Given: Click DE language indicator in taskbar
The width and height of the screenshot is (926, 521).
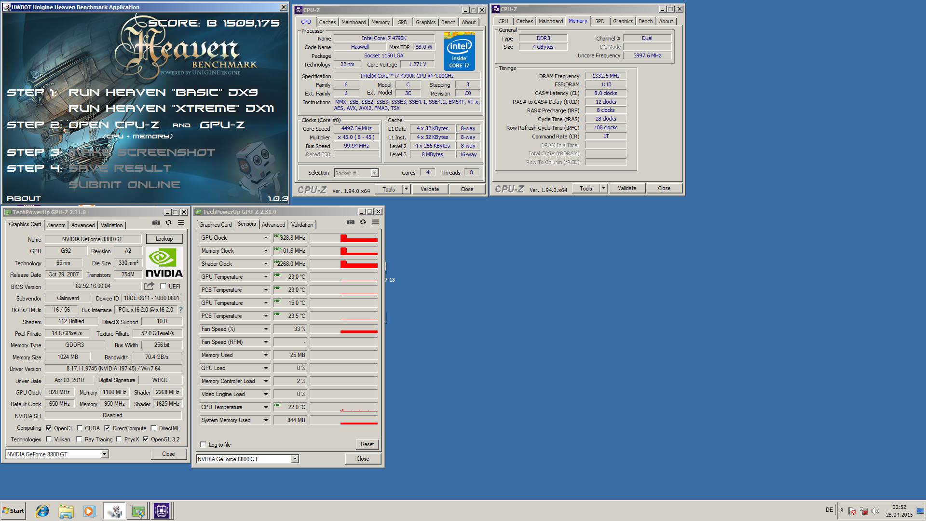Looking at the screenshot, I should coord(829,510).
